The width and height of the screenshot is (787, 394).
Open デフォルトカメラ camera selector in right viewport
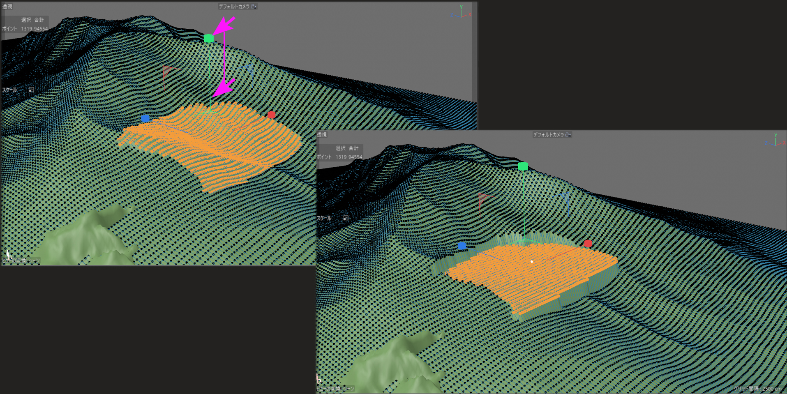(x=548, y=135)
